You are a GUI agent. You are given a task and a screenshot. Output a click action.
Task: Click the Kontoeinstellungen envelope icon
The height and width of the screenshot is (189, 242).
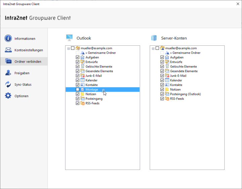8,50
